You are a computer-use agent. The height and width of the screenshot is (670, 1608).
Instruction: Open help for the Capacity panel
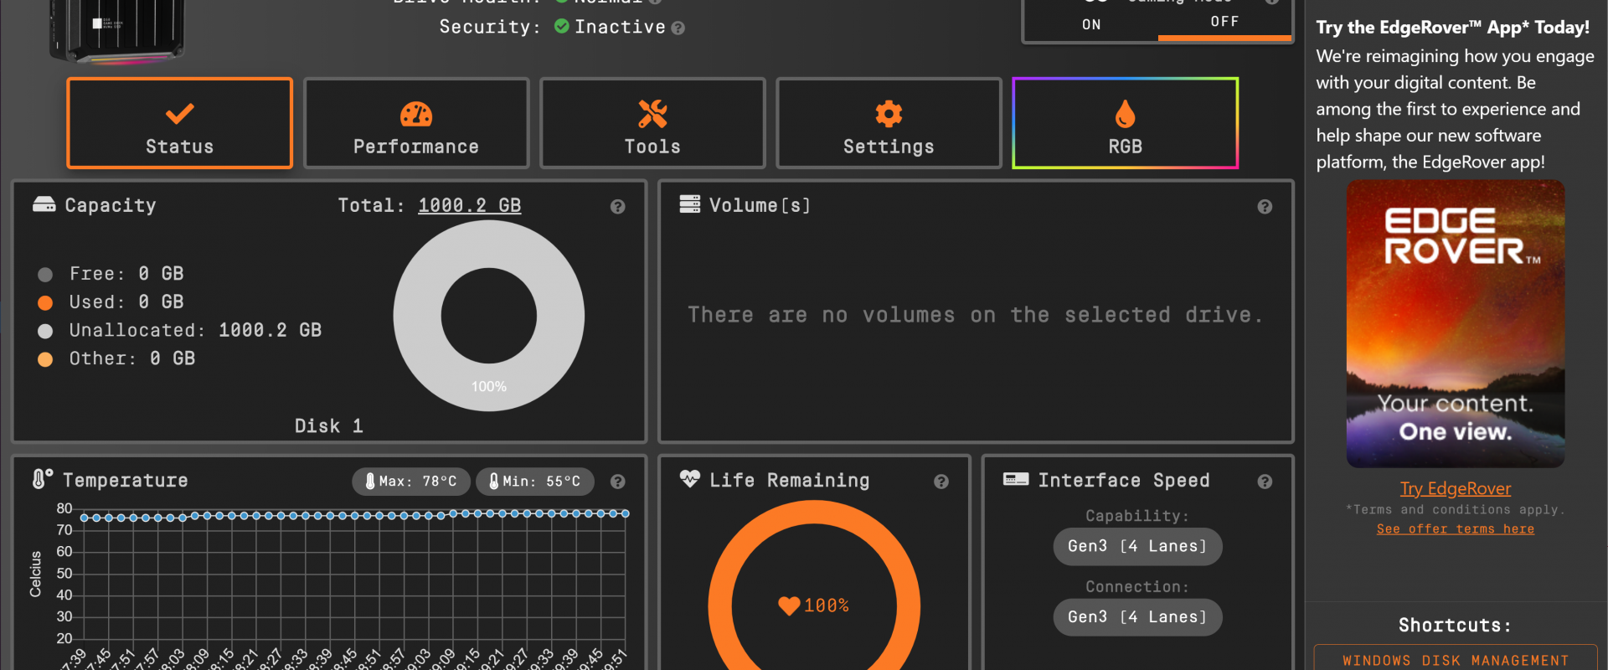pyautogui.click(x=617, y=206)
